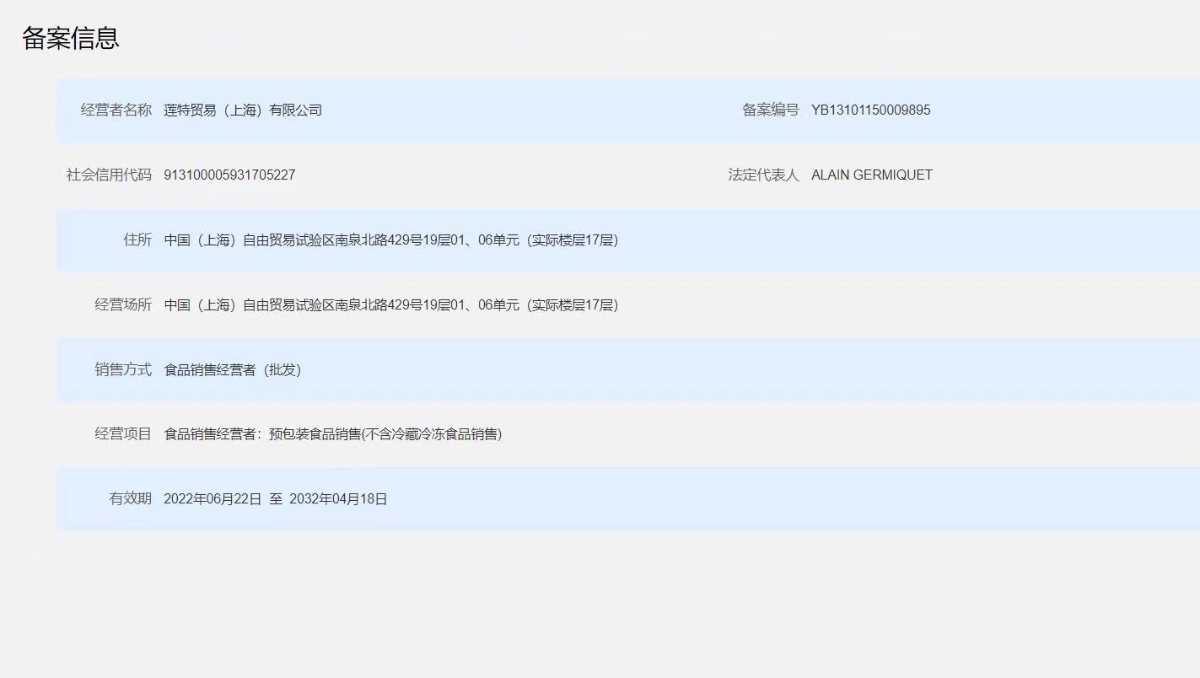Viewport: 1200px width, 678px height.
Task: Click the 销售方式 field label
Action: click(123, 369)
